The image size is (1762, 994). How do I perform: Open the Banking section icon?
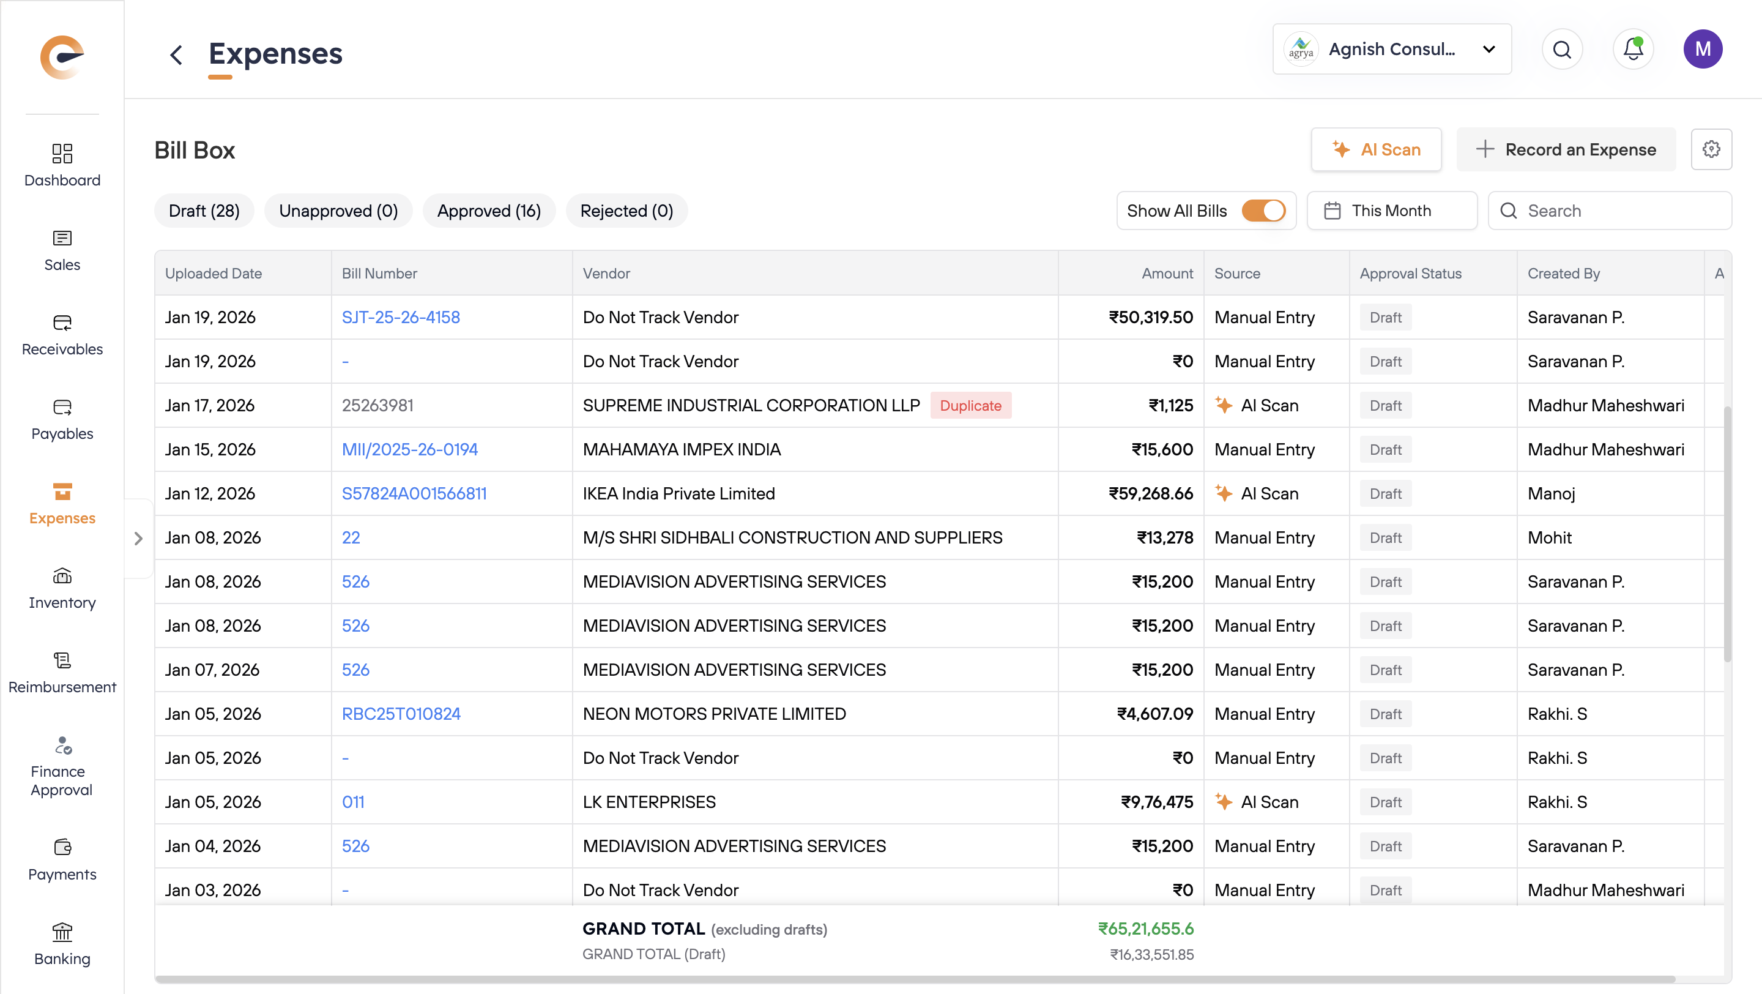[62, 932]
